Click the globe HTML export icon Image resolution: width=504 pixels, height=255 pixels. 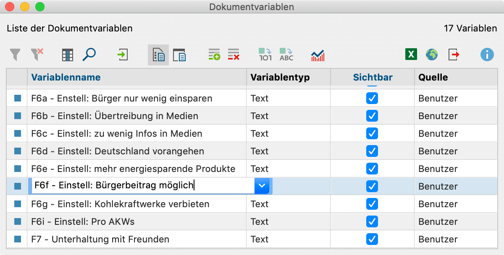coord(432,55)
